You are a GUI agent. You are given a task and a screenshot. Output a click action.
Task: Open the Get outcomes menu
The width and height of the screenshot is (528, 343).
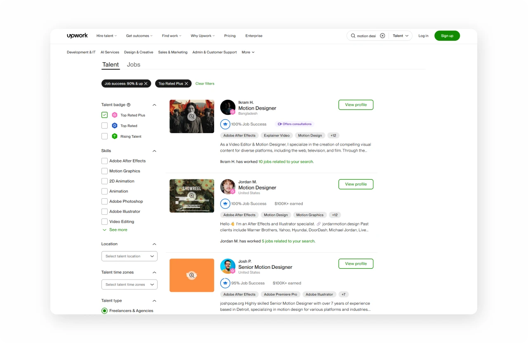coord(139,36)
